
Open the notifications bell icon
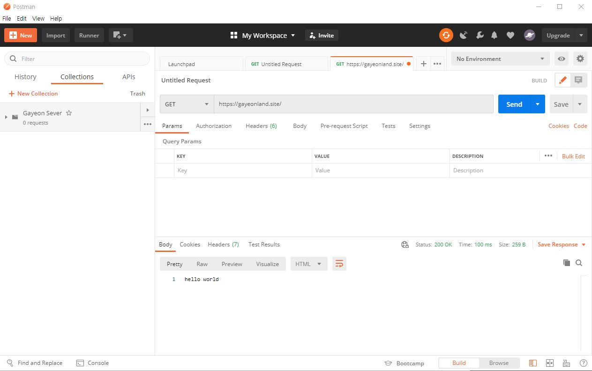tap(494, 35)
